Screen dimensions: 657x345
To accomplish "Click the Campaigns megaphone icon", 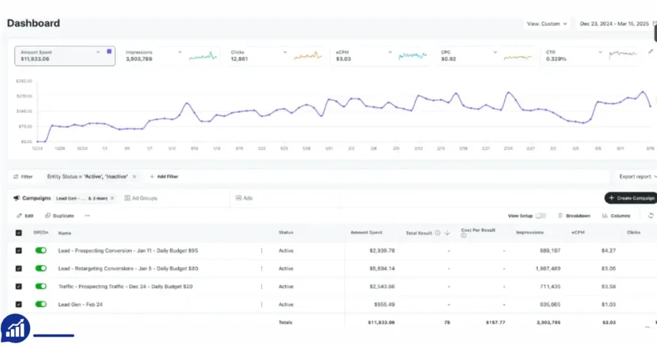I will [x=16, y=198].
